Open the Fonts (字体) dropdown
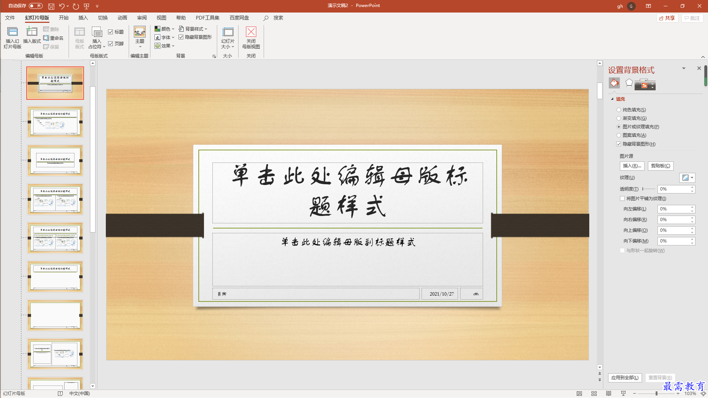 (164, 37)
